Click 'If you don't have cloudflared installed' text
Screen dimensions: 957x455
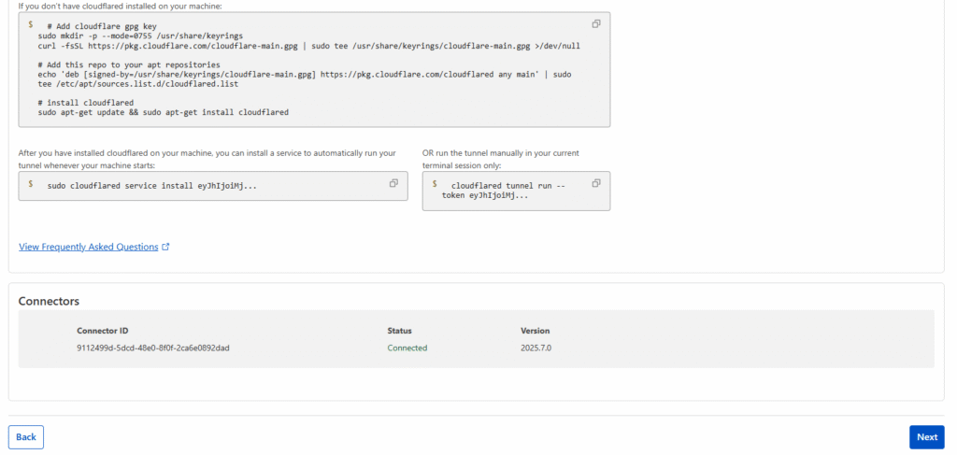pyautogui.click(x=121, y=6)
